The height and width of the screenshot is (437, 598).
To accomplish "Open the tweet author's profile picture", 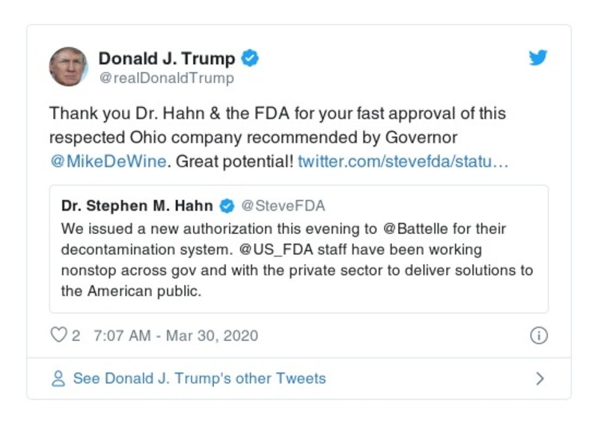I will pos(69,67).
